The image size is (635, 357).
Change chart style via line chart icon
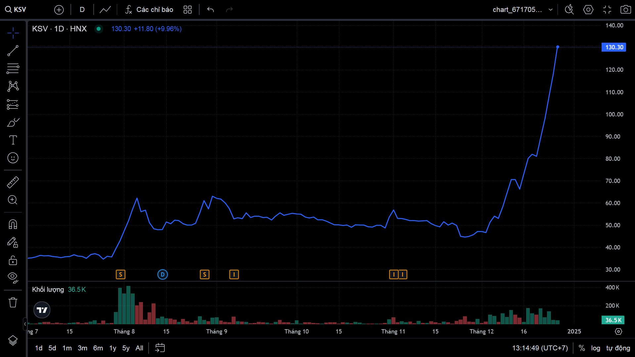pos(105,10)
